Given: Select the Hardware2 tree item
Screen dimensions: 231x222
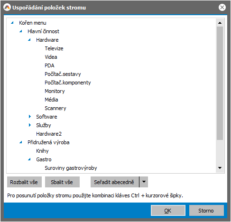Looking at the screenshot, I should point(49,134).
